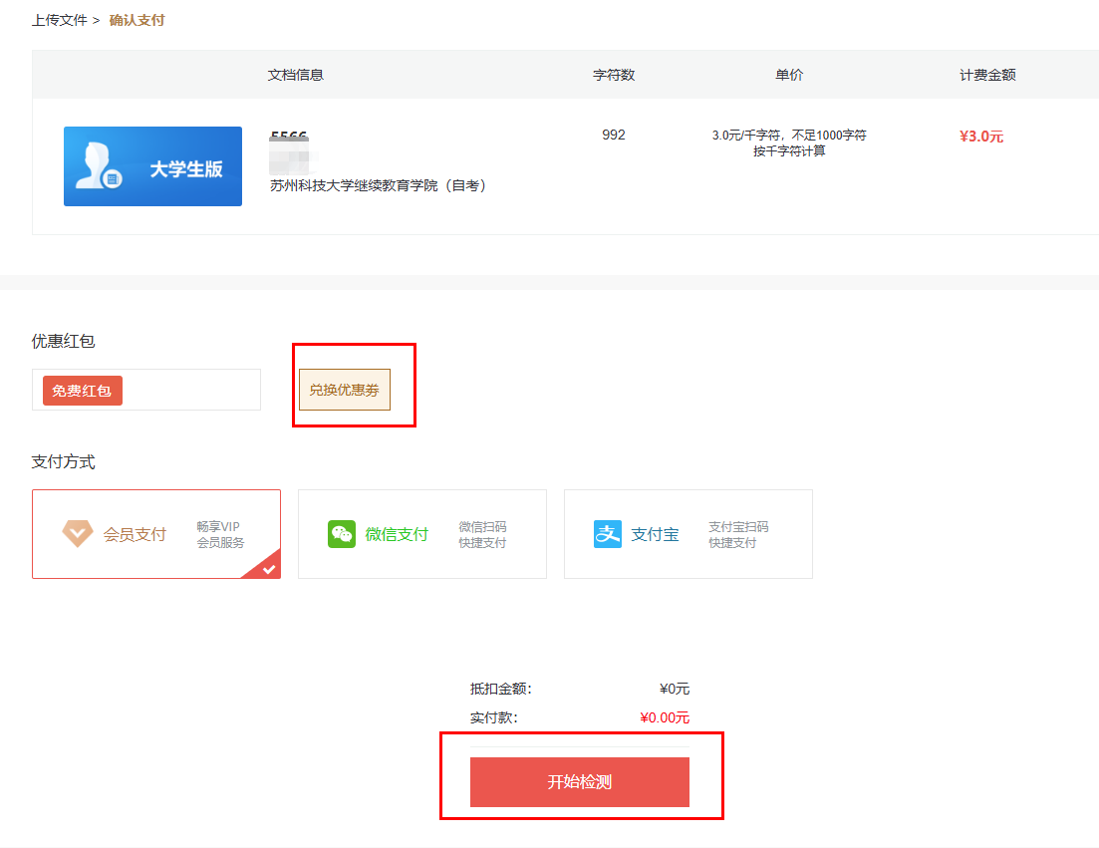Image resolution: width=1099 pixels, height=848 pixels.
Task: Click the 苏州科技大学继续教育学院 school name
Action: click(381, 185)
